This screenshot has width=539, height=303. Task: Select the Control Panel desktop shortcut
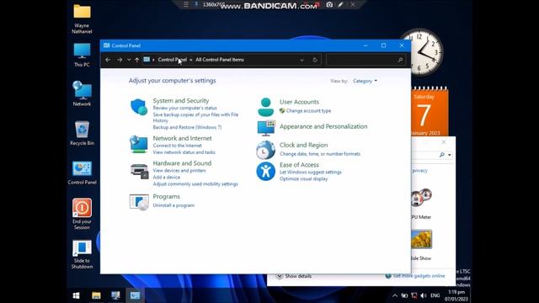click(82, 173)
